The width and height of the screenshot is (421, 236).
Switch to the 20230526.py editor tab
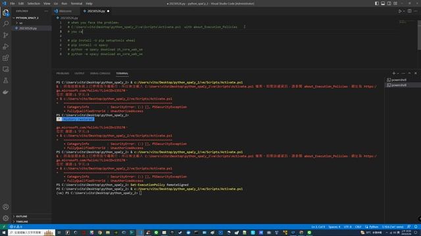tap(96, 11)
